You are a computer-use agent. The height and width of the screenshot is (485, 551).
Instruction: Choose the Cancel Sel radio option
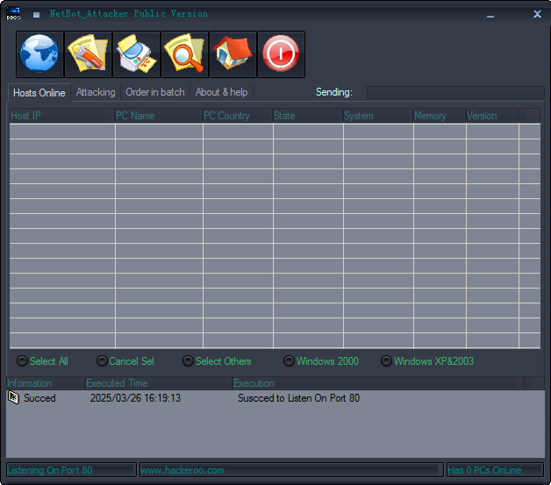[102, 361]
